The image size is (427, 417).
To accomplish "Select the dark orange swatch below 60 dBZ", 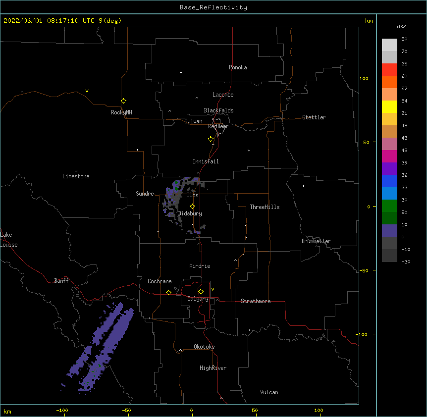I will [389, 82].
